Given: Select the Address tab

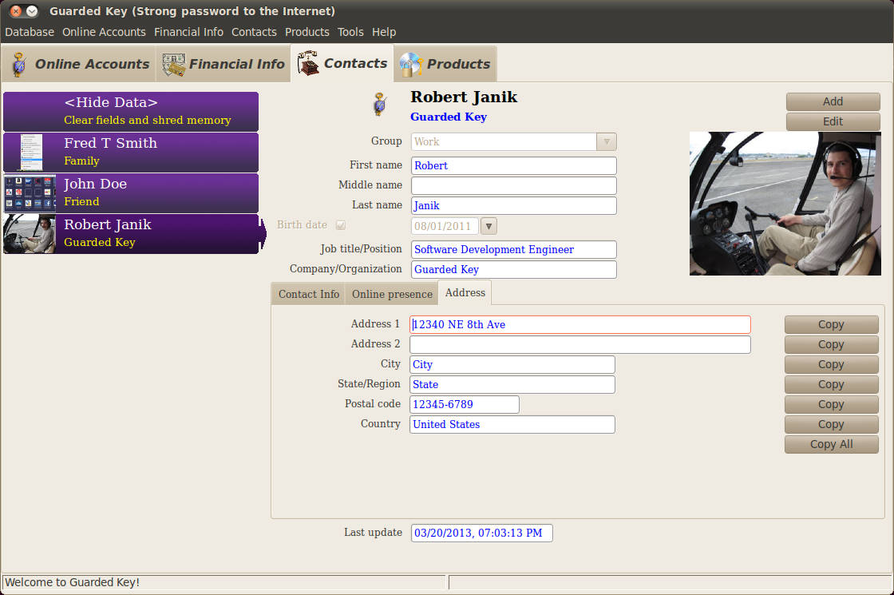Looking at the screenshot, I should click(x=465, y=292).
